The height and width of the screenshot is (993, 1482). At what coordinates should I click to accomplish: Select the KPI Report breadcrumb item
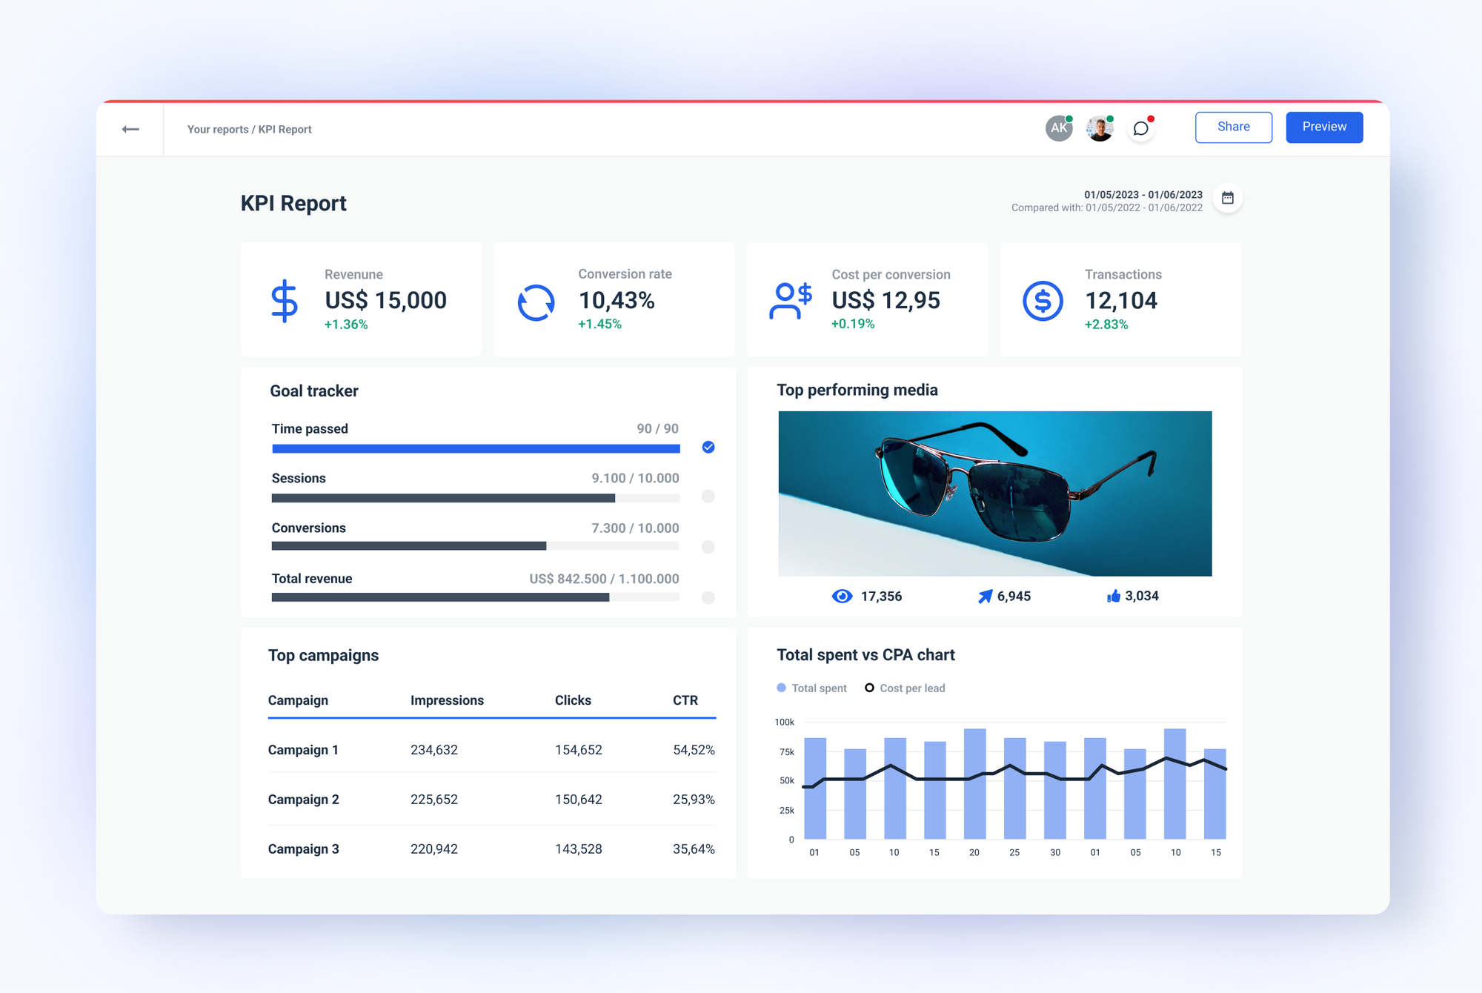285,129
